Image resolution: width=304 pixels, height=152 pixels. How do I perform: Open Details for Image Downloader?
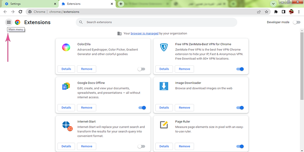click(x=164, y=108)
